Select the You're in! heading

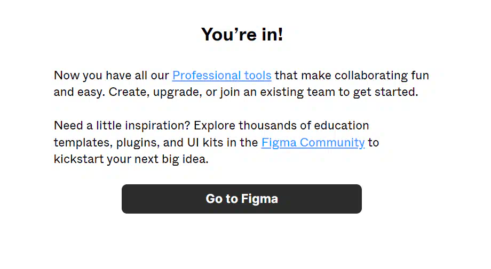coord(242,34)
